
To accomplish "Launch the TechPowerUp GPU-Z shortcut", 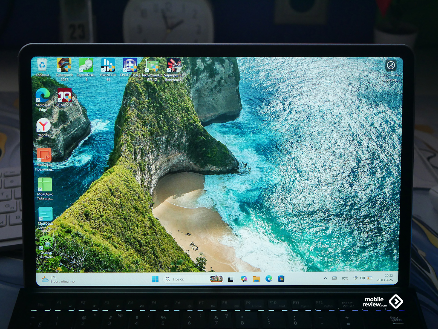I will (152, 66).
